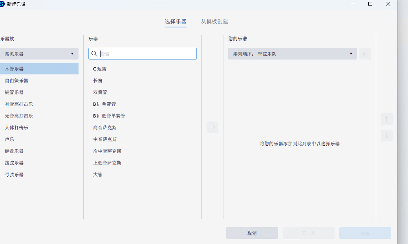Select the 自由簧乐器 family
Image resolution: width=408 pixels, height=244 pixels.
tap(39, 80)
